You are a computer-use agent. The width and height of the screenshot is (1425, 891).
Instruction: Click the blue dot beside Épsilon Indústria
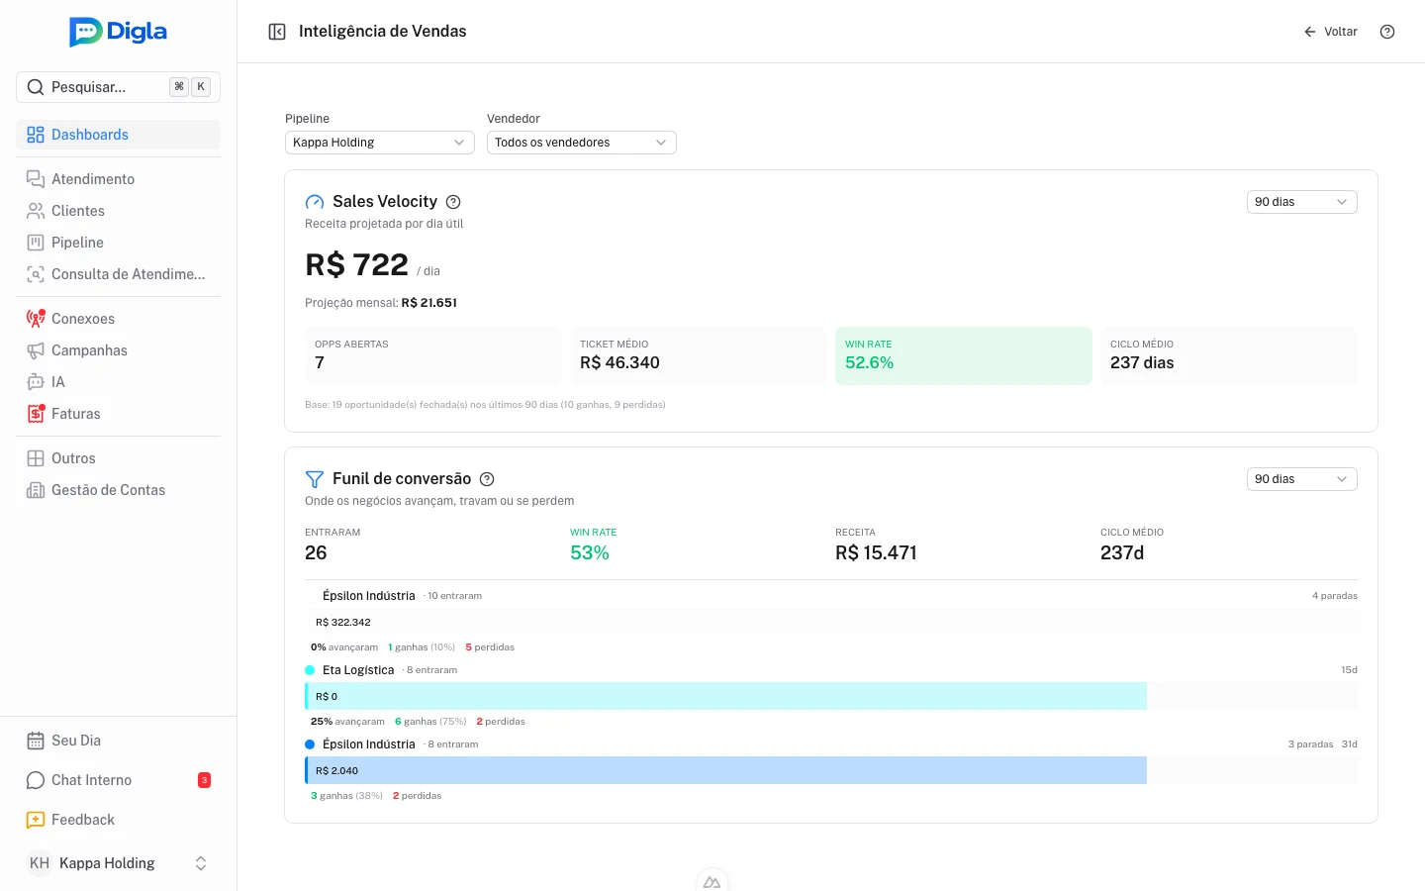click(310, 744)
